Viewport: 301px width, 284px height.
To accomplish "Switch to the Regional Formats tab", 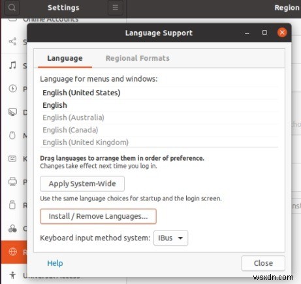I will [138, 58].
